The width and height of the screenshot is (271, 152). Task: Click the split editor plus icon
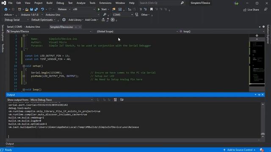click(x=257, y=35)
